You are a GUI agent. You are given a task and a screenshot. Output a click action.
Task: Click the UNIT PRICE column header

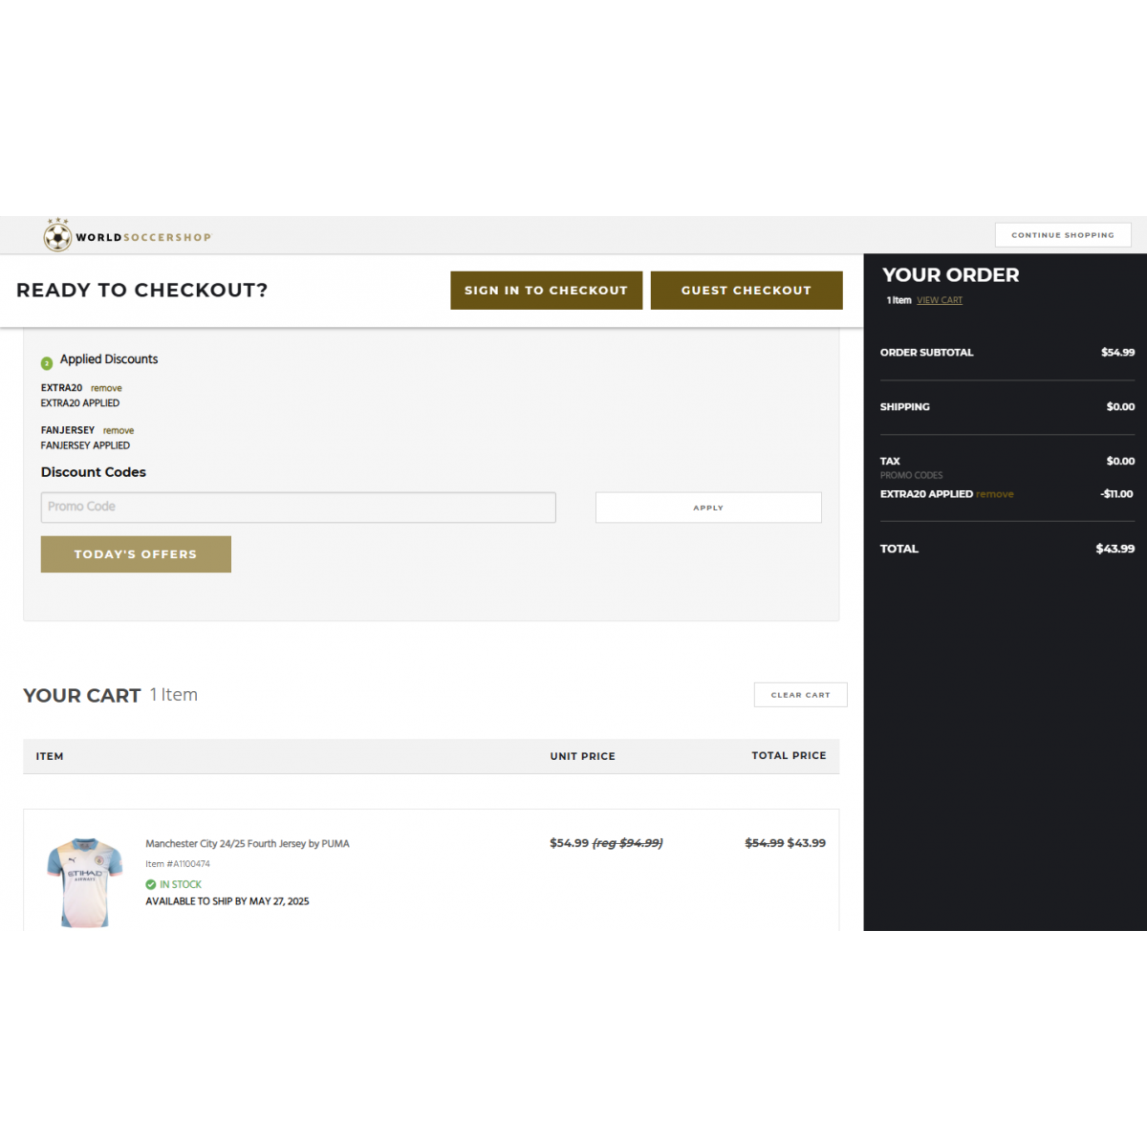pos(583,756)
